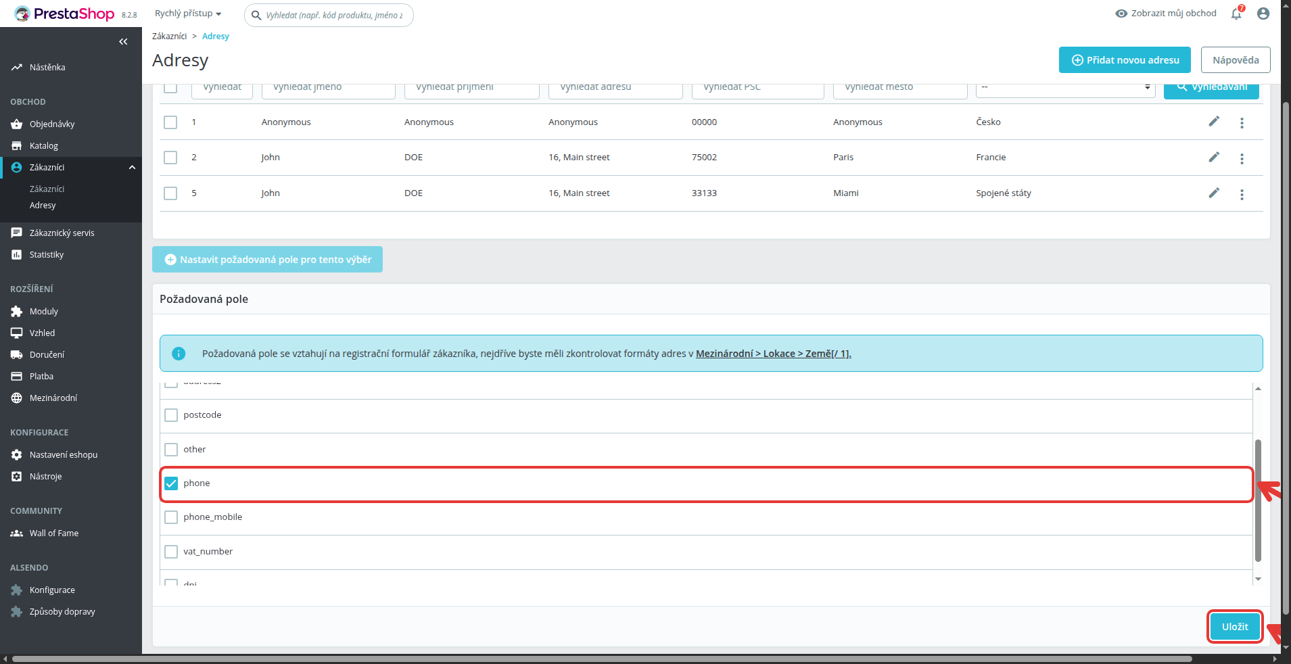Click the Statistiky chart icon
The width and height of the screenshot is (1291, 664).
pyautogui.click(x=17, y=254)
